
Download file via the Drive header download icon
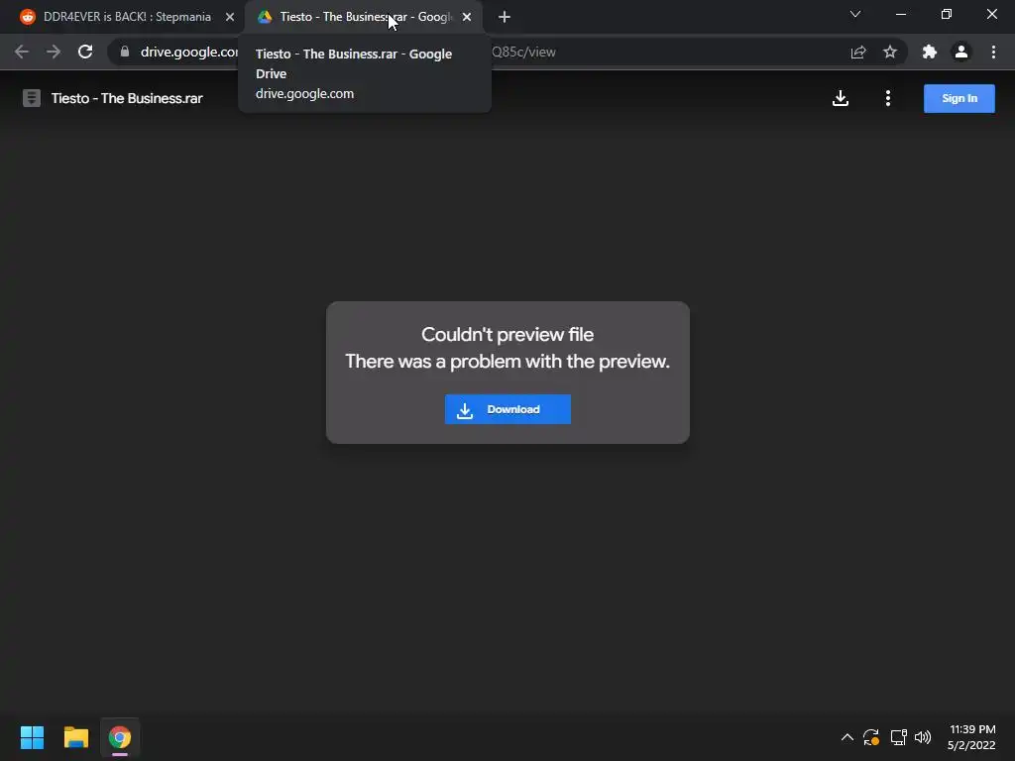click(x=841, y=98)
